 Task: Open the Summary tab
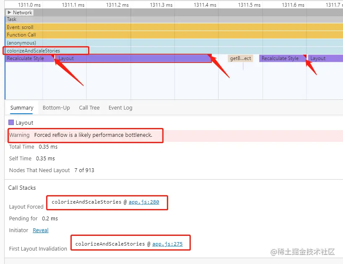22,108
